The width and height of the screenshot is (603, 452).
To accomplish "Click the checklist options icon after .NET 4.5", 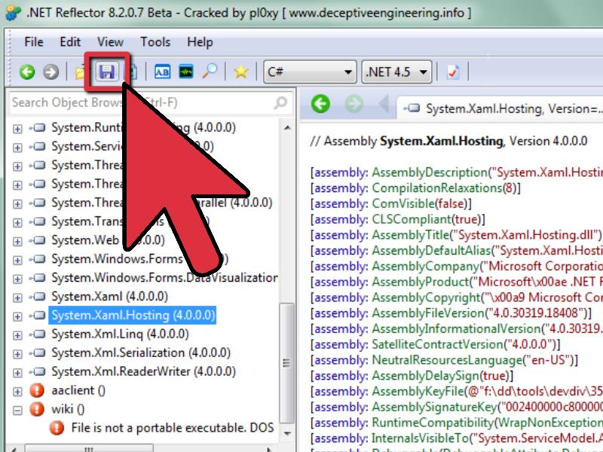I will (453, 72).
